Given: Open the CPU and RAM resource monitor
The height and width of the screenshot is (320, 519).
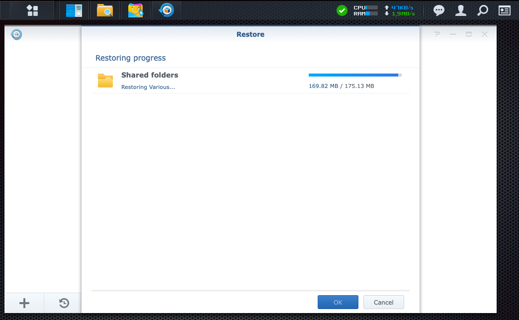Looking at the screenshot, I should tap(365, 10).
